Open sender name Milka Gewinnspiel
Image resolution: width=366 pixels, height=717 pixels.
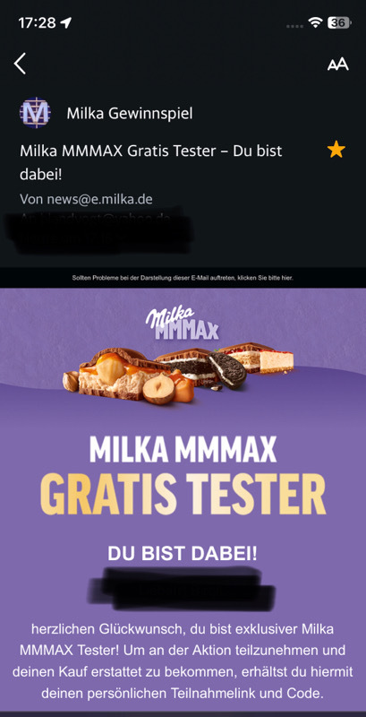130,114
